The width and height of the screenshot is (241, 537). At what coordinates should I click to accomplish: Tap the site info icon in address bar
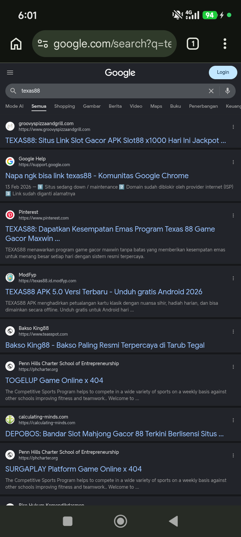pos(43,44)
